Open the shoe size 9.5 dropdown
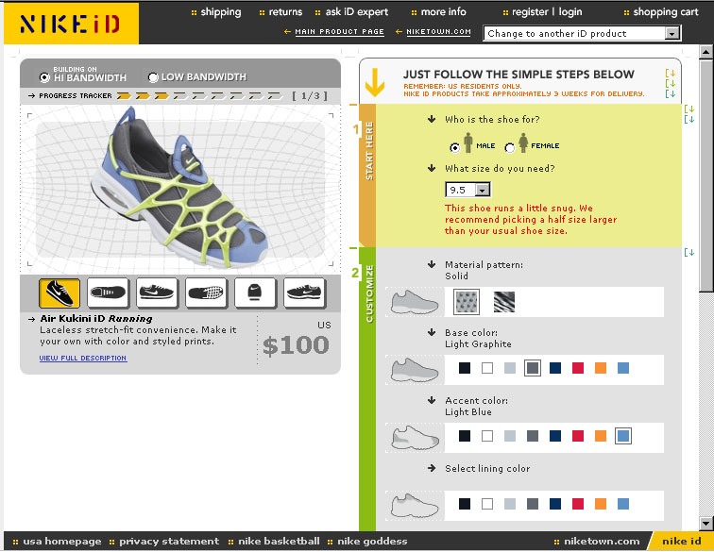714x552 pixels. click(x=468, y=190)
